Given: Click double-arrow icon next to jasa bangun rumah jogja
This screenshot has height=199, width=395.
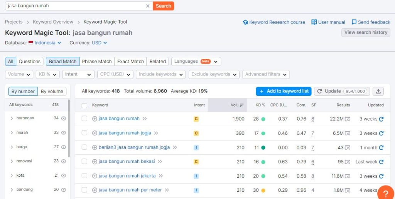Looking at the screenshot, I should pos(156,133).
